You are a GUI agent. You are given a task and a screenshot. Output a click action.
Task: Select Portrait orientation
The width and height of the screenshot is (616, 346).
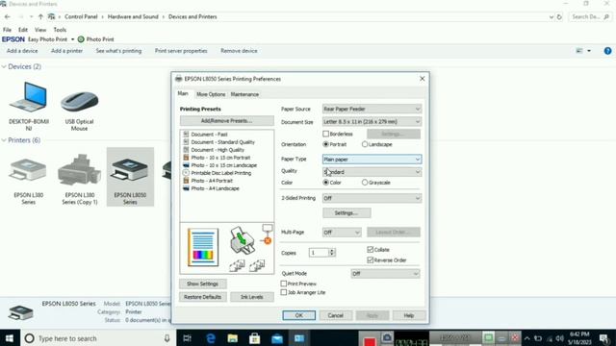[x=325, y=144]
